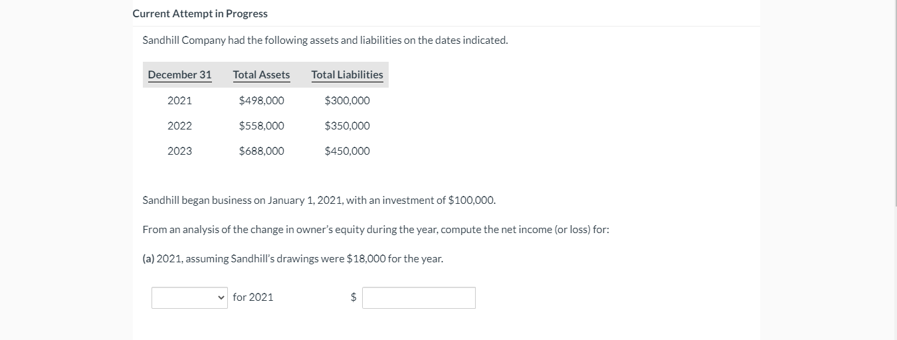This screenshot has width=897, height=340.
Task: Click the Total Assets column header
Action: click(261, 75)
